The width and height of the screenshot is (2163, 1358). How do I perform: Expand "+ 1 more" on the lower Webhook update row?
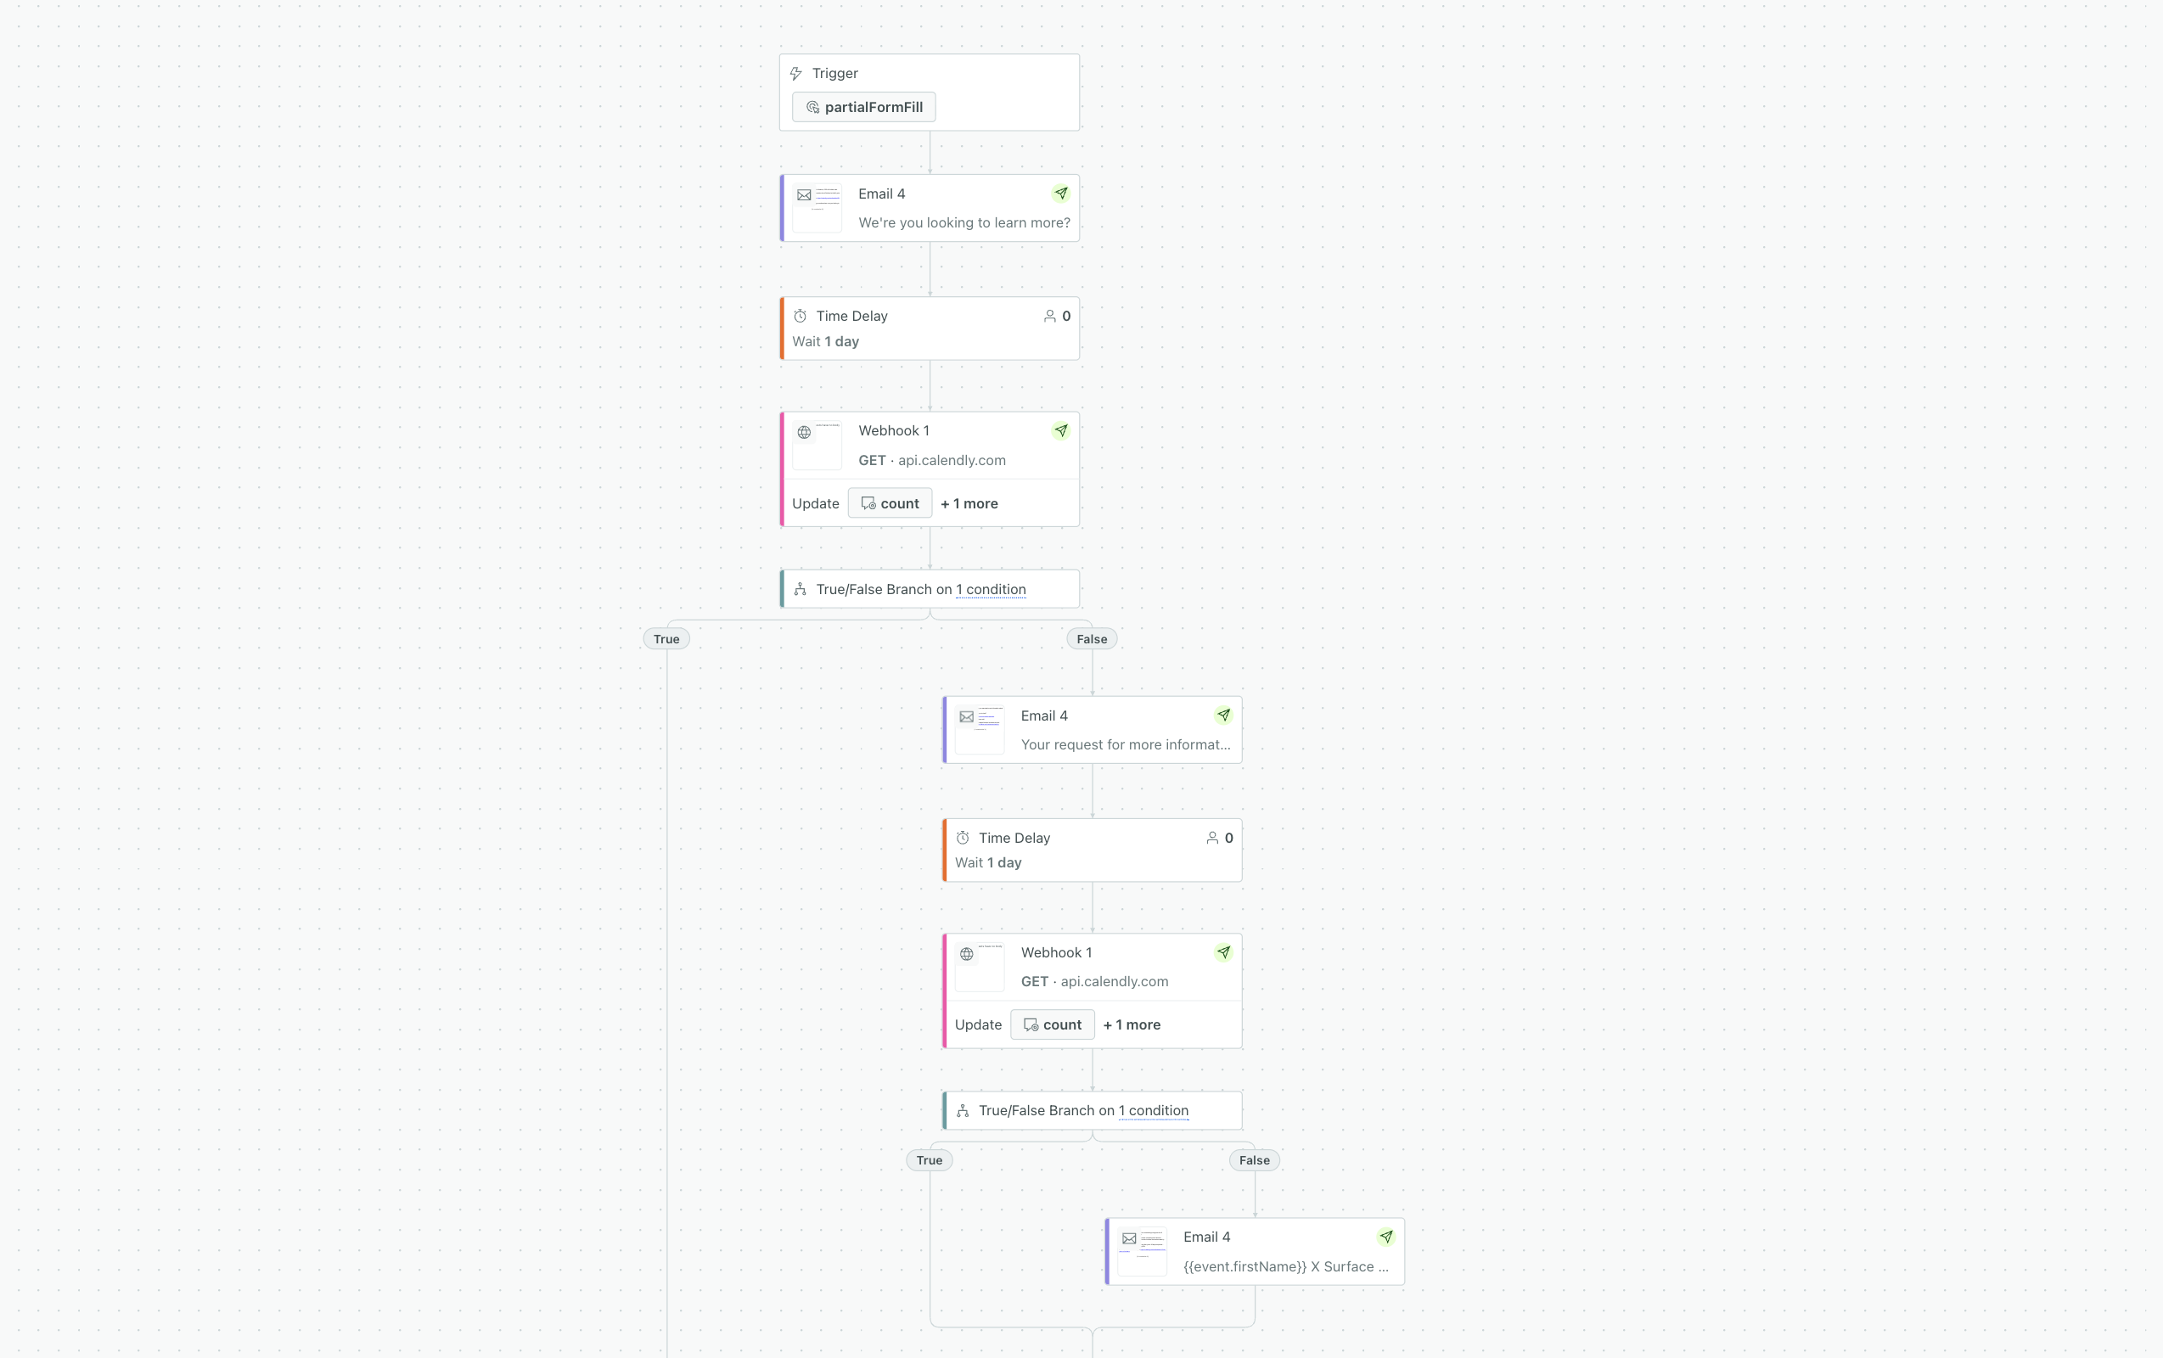(1132, 1024)
